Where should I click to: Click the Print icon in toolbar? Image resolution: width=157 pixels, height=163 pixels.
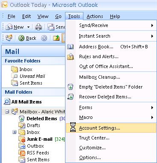pos(39,27)
